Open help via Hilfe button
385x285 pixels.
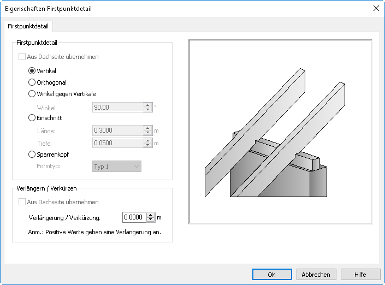coord(360,275)
